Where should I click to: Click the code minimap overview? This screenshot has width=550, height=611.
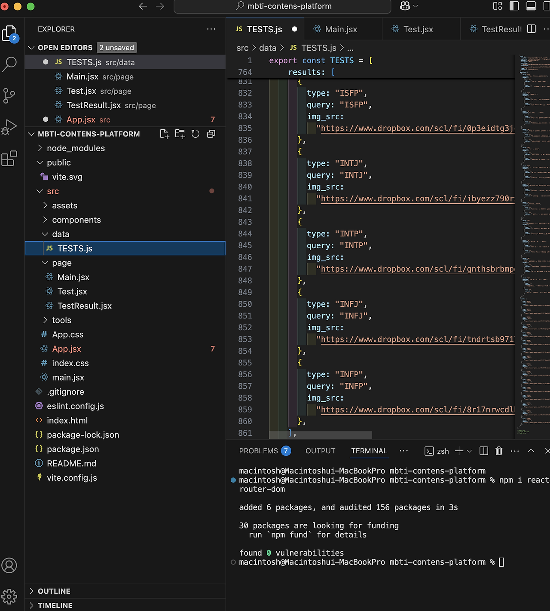pos(533,245)
